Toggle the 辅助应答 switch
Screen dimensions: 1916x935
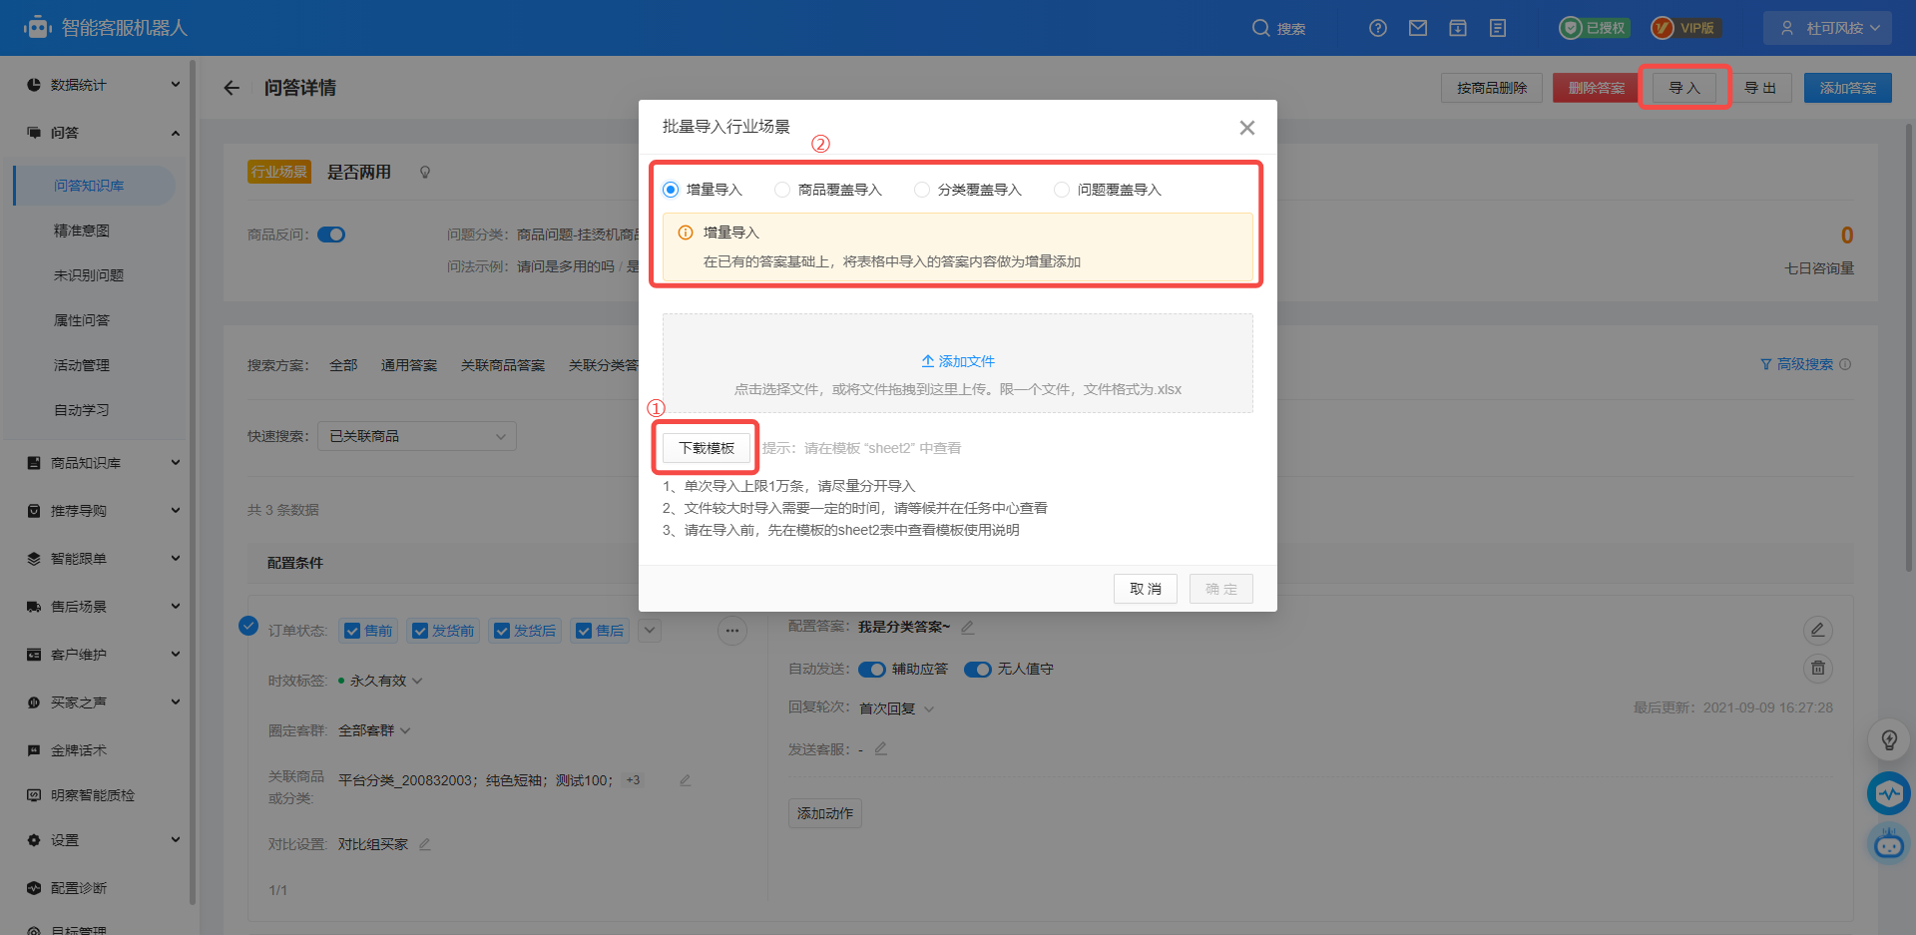[x=872, y=669]
